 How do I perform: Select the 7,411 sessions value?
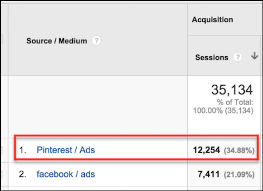tap(209, 174)
